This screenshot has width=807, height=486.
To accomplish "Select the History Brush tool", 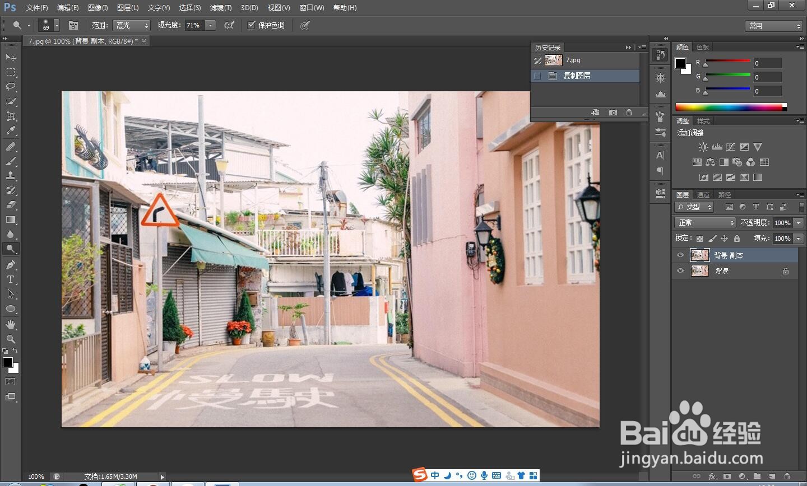I will [10, 190].
